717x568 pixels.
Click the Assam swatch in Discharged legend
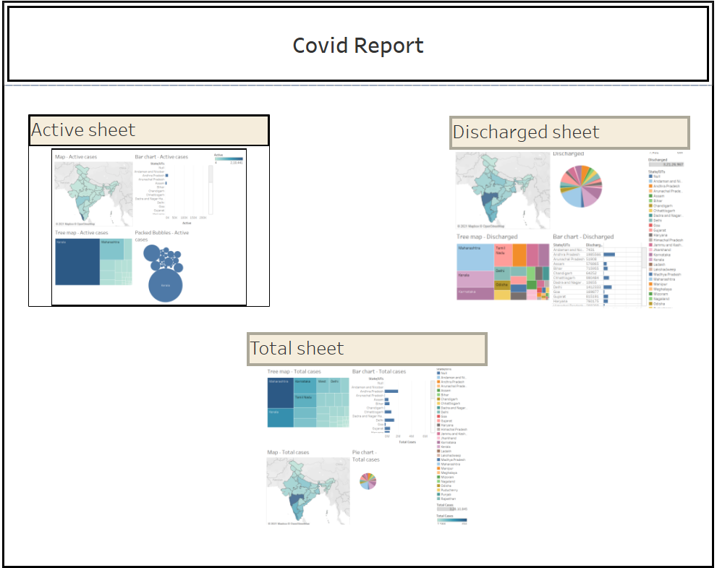650,196
